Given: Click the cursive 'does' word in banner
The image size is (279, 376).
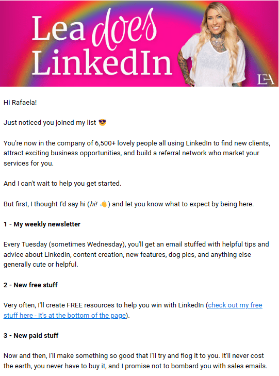Looking at the screenshot, I should pos(125,28).
